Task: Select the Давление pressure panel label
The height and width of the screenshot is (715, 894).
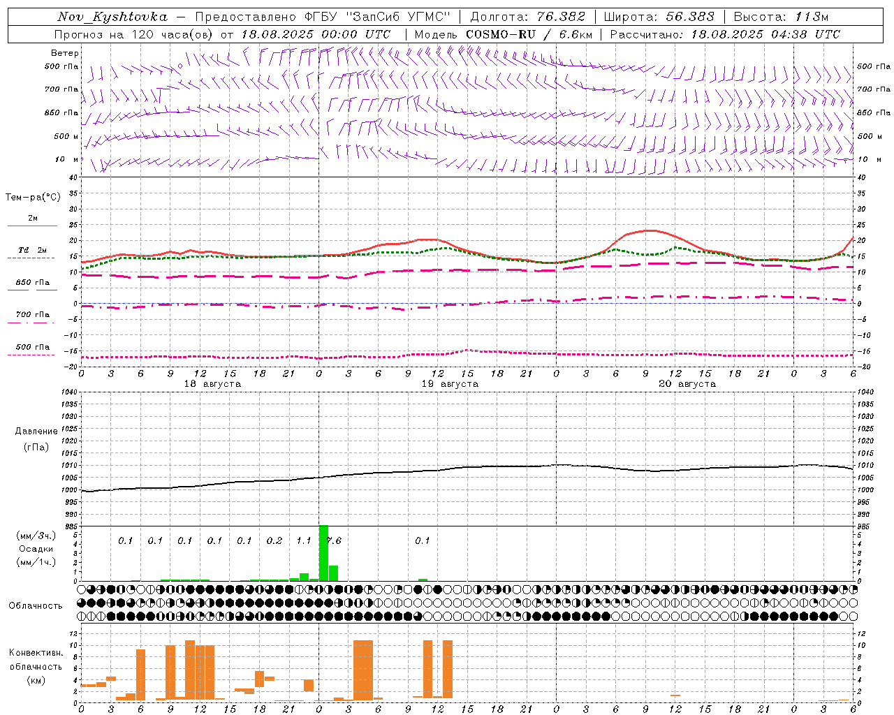Action: [35, 432]
